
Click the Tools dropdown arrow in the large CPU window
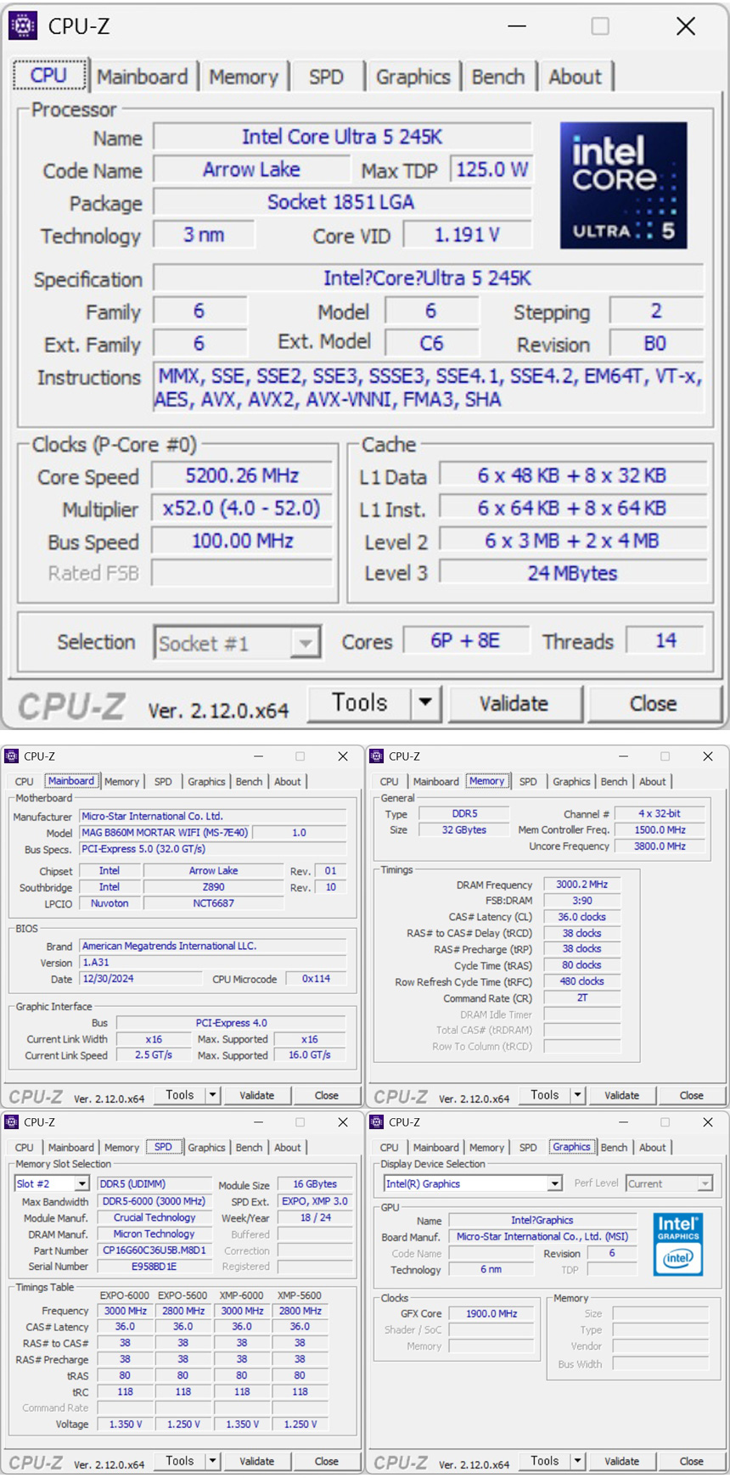point(425,703)
